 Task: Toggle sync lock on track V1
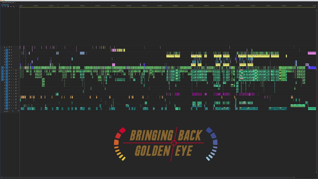coord(9,67)
